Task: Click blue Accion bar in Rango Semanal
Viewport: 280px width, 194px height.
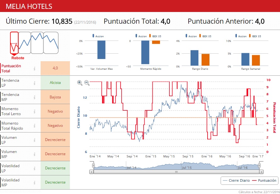Action: tap(245, 59)
